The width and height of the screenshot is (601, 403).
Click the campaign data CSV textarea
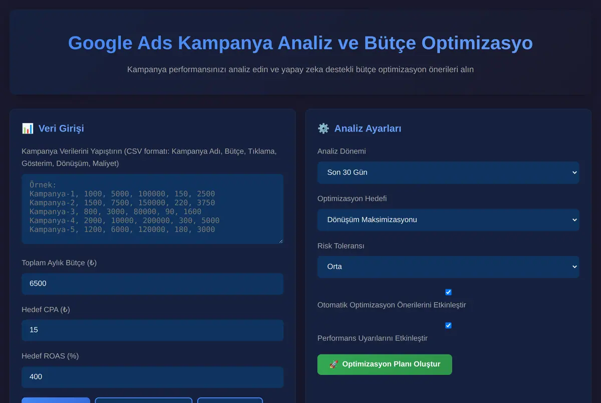[153, 209]
